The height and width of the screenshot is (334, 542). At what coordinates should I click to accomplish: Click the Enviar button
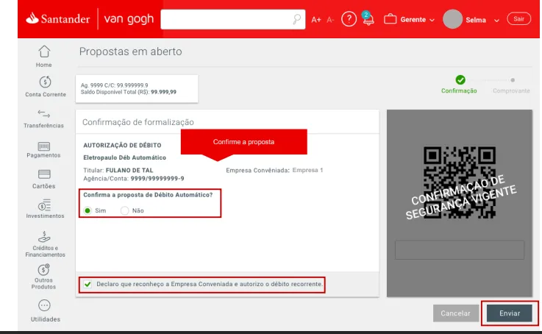coord(510,313)
